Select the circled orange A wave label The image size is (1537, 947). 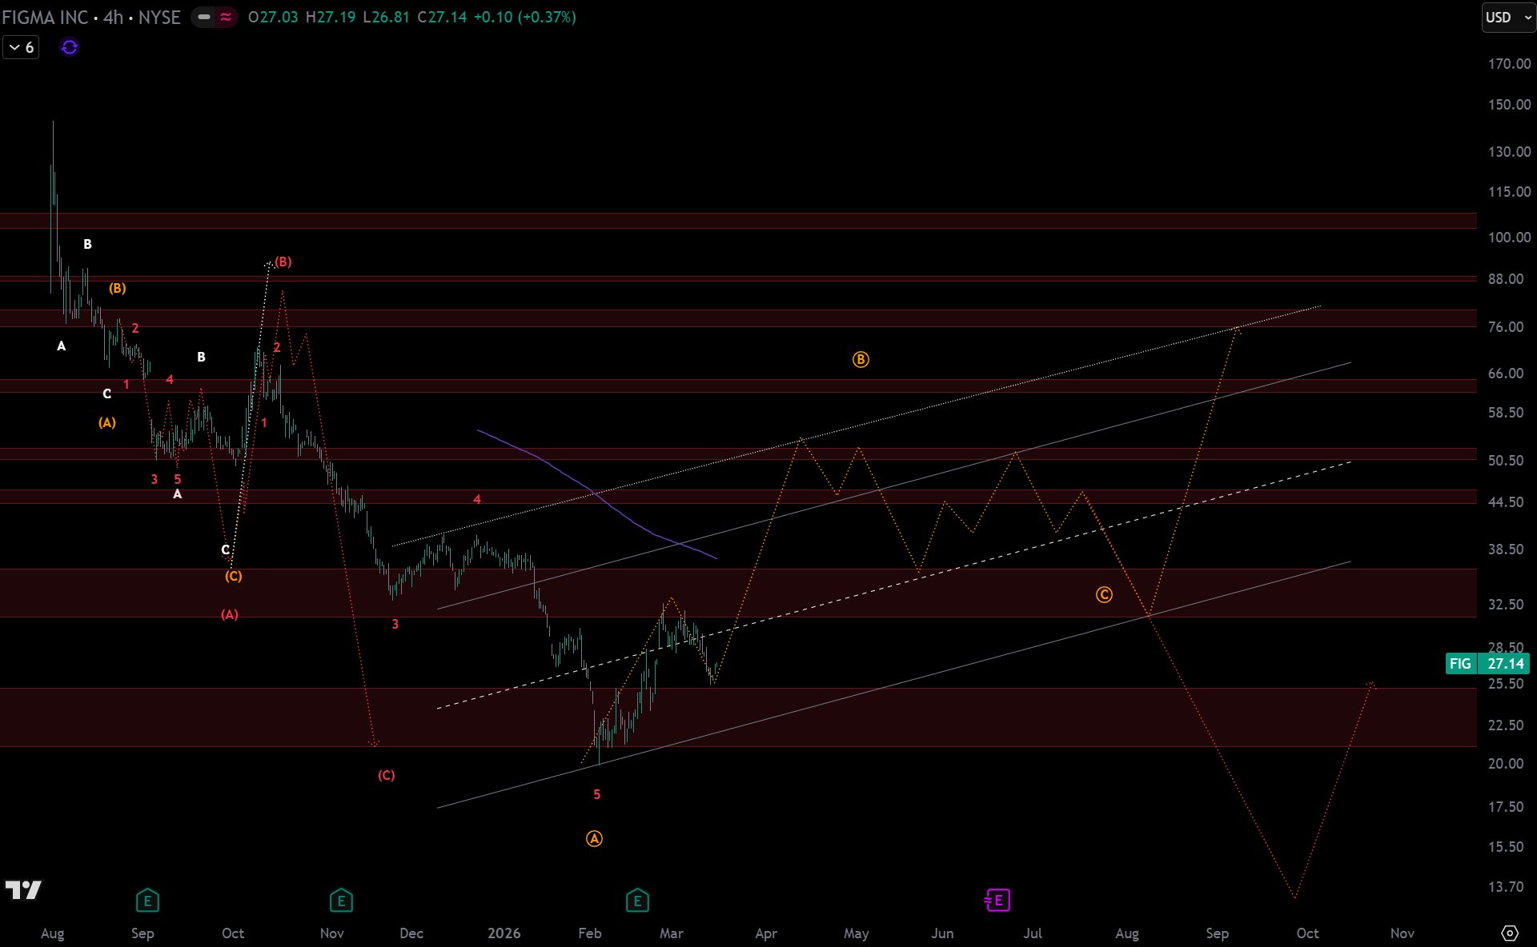594,838
